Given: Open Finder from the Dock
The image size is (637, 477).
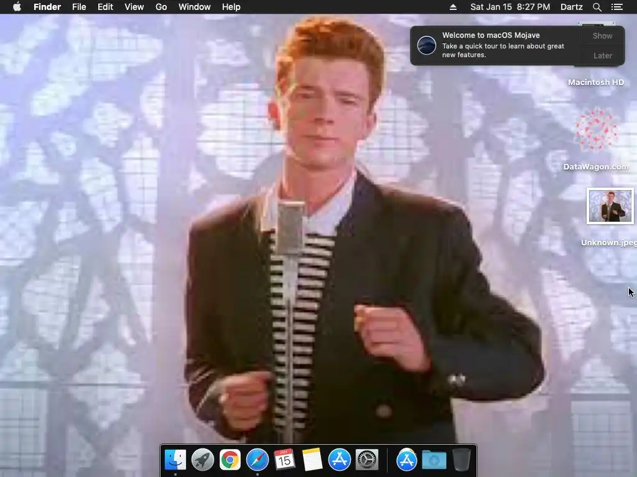Looking at the screenshot, I should tap(175, 460).
